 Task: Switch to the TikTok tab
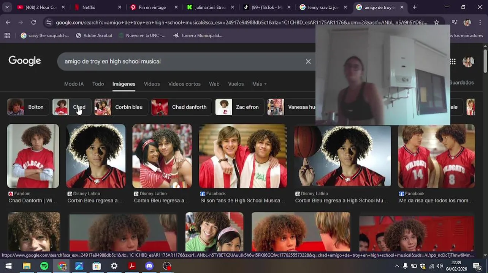click(267, 7)
